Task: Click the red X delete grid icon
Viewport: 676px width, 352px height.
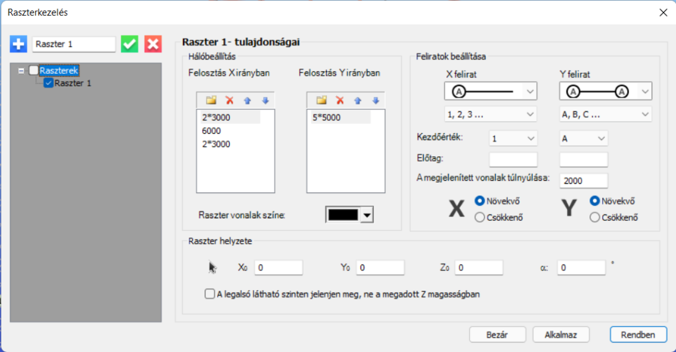Action: point(153,44)
